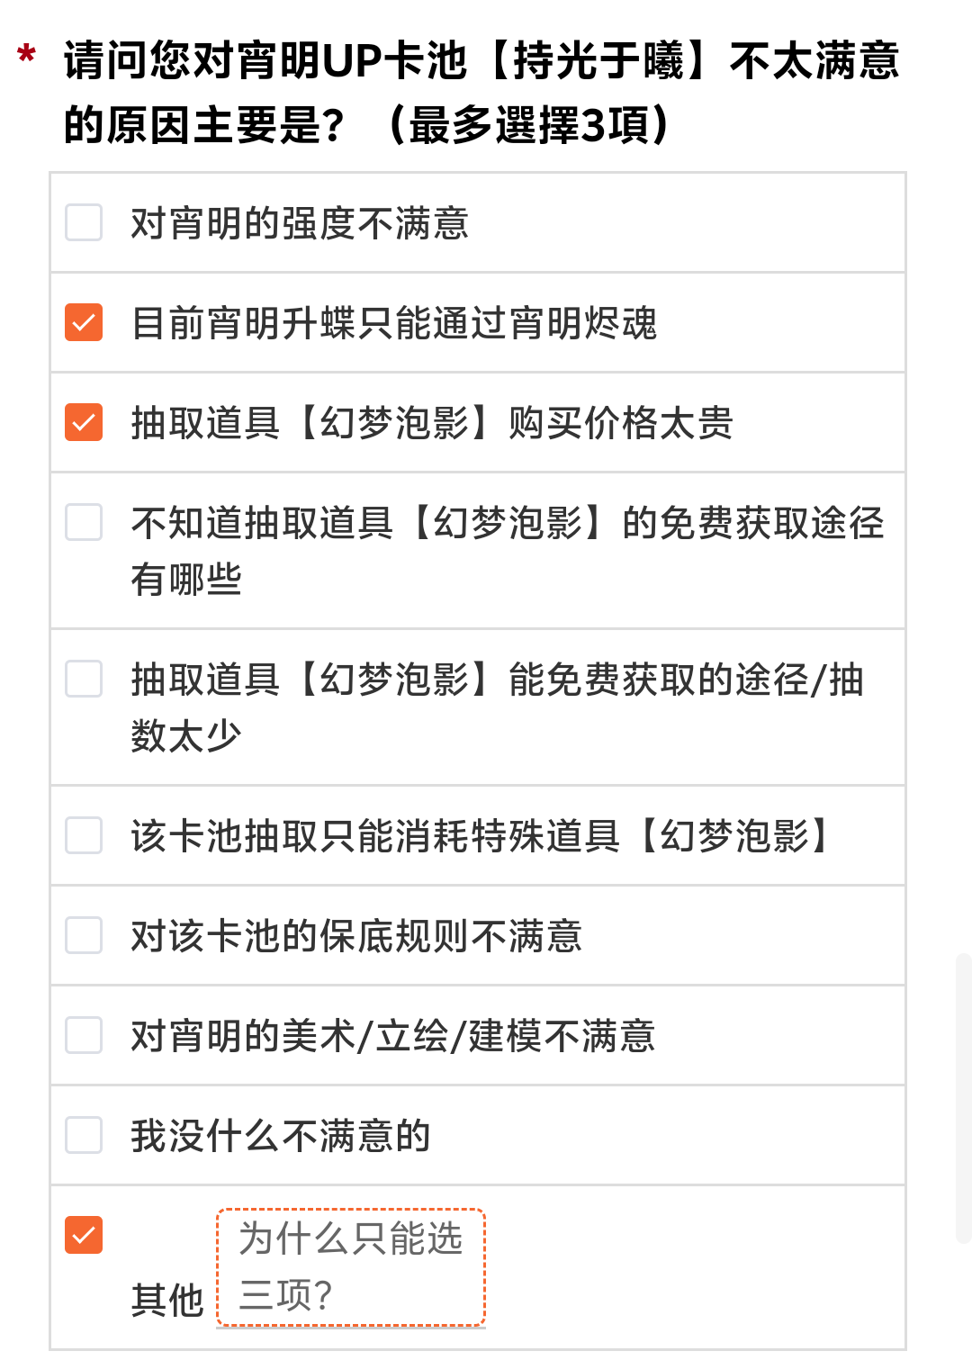Select the 对该卡池的保底规则不满意 checkbox
Screen dimensions: 972x1369
84,935
